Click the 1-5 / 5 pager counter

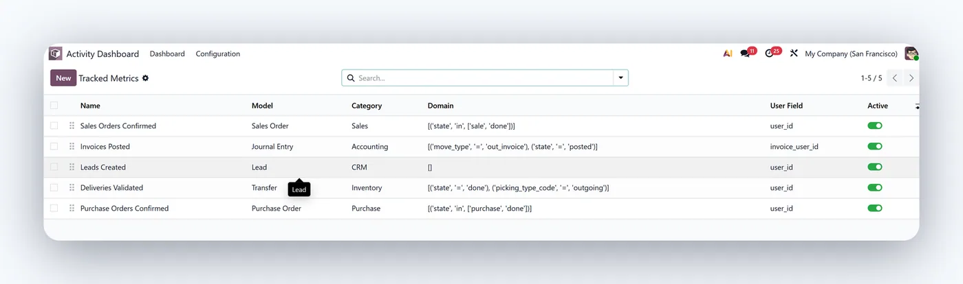(872, 78)
